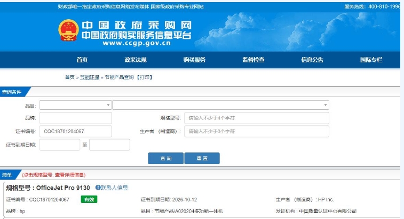The height and width of the screenshot is (219, 404).
Task: Click the 规格型号 input field
Action: [257, 118]
